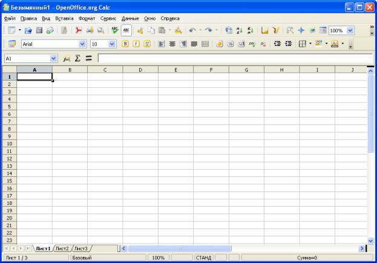
Task: Click the Hyperlink icon
Action: (229, 30)
